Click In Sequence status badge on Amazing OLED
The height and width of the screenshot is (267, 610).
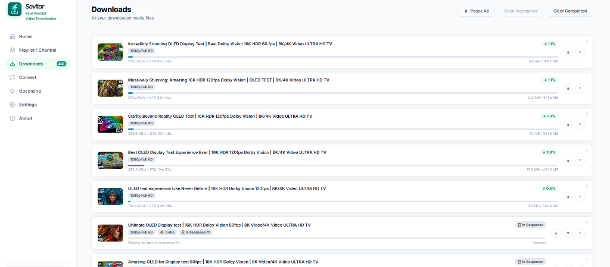coord(531,261)
